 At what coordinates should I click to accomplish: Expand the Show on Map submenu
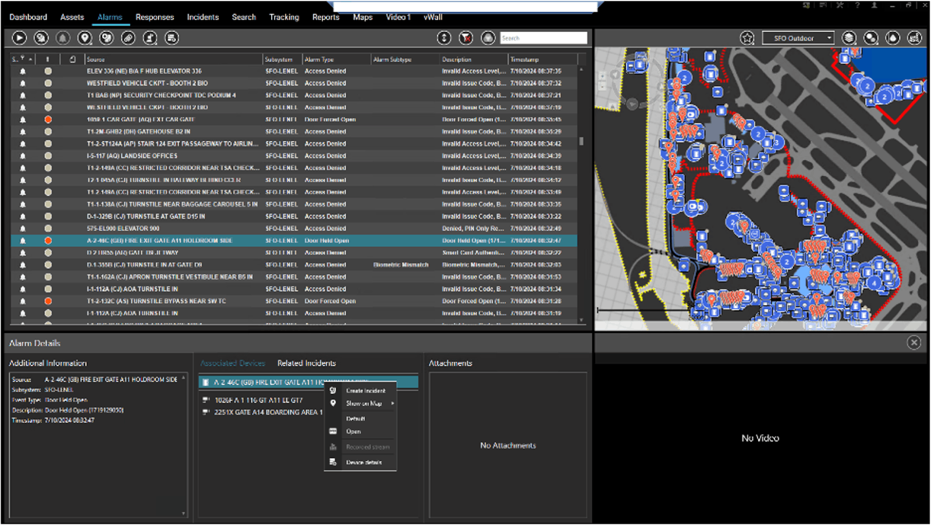click(365, 403)
